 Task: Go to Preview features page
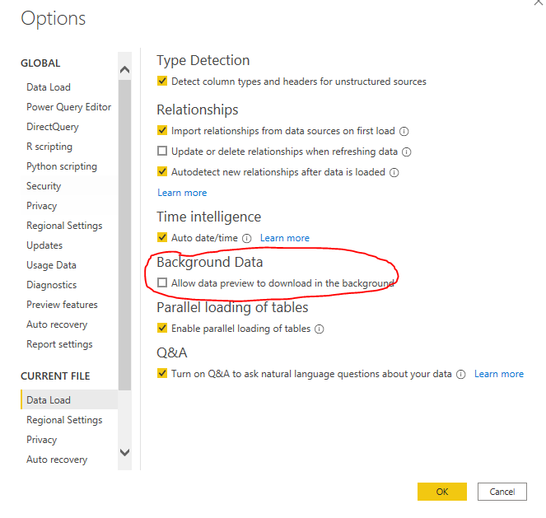[x=62, y=305]
